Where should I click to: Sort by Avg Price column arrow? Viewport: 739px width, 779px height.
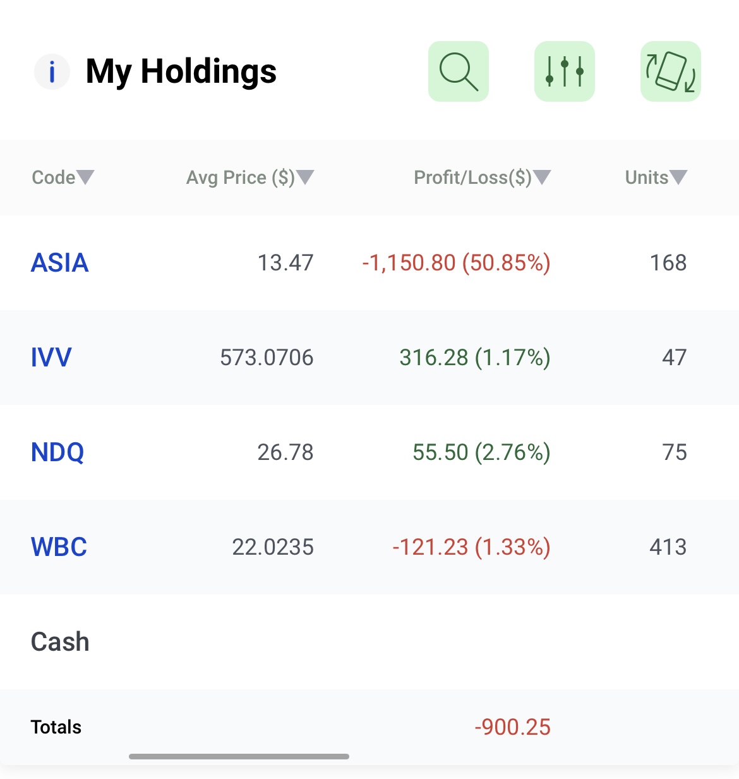coord(305,178)
